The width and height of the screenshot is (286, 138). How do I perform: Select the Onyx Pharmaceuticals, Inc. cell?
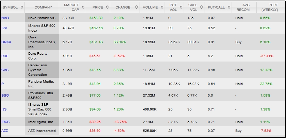pos(42,42)
